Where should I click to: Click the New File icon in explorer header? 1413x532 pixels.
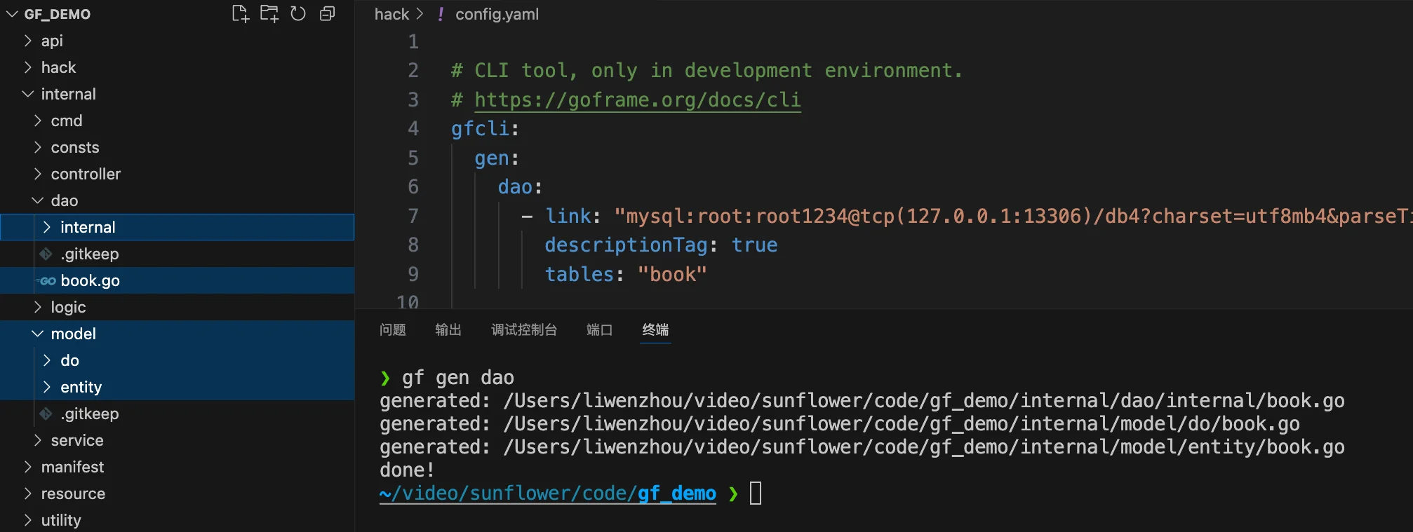[240, 14]
